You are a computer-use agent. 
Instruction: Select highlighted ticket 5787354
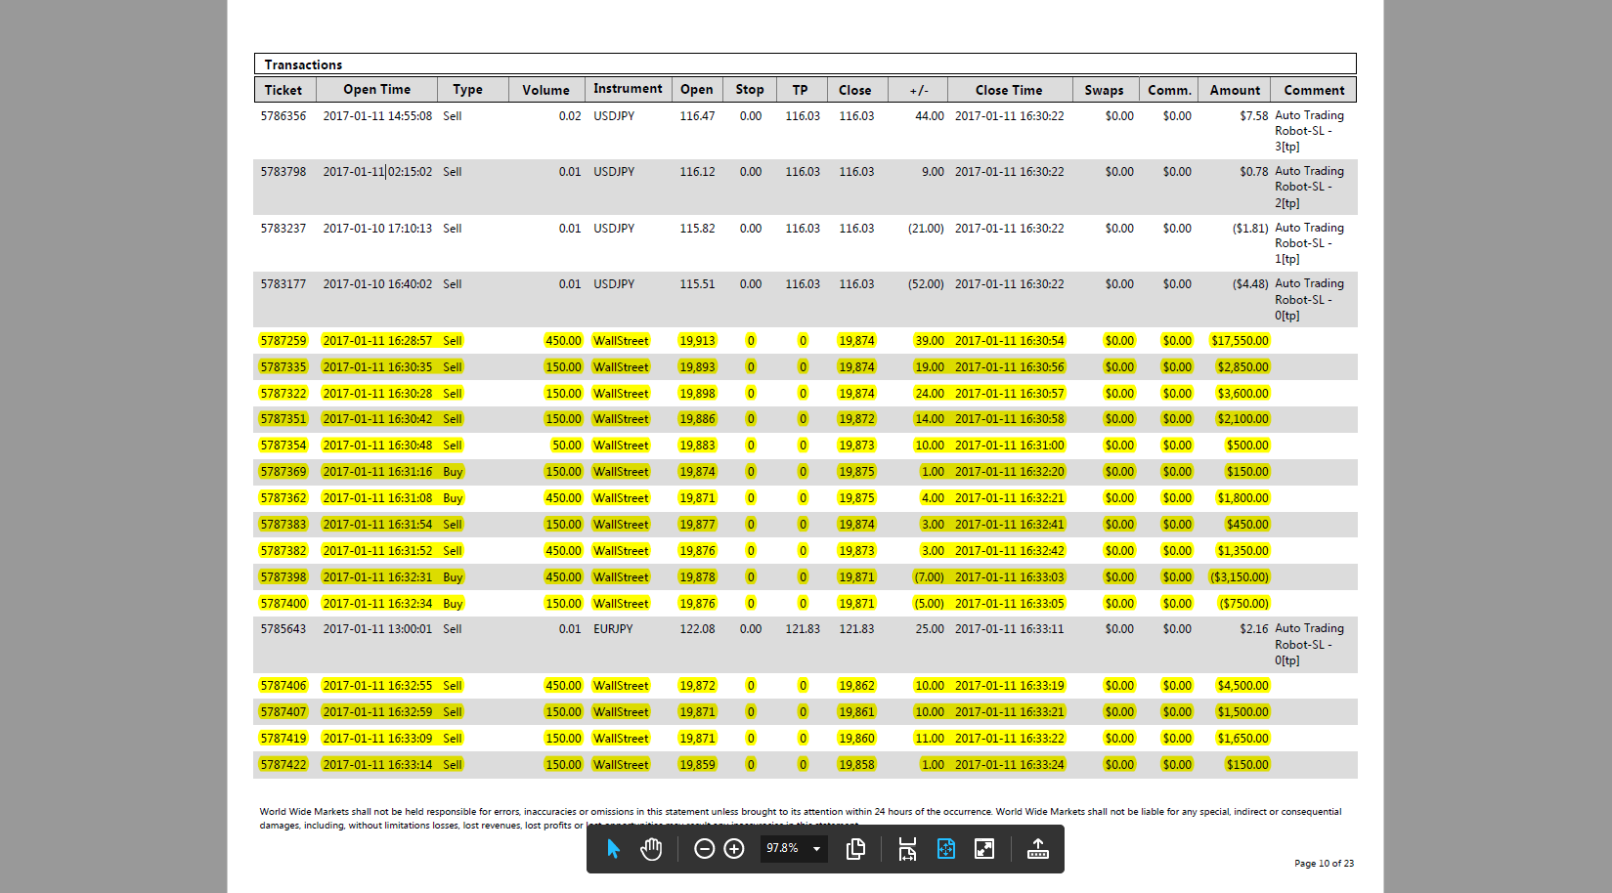click(283, 446)
